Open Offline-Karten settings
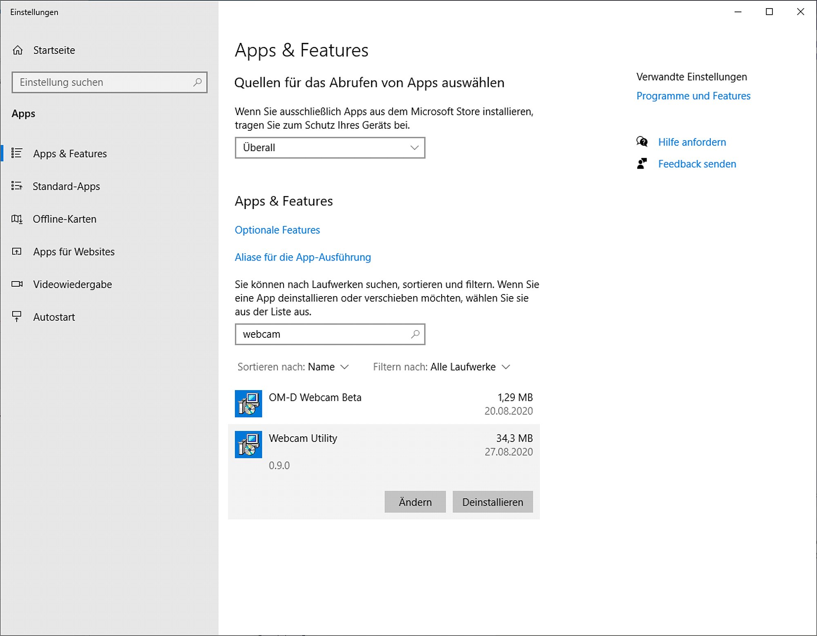 tap(65, 219)
